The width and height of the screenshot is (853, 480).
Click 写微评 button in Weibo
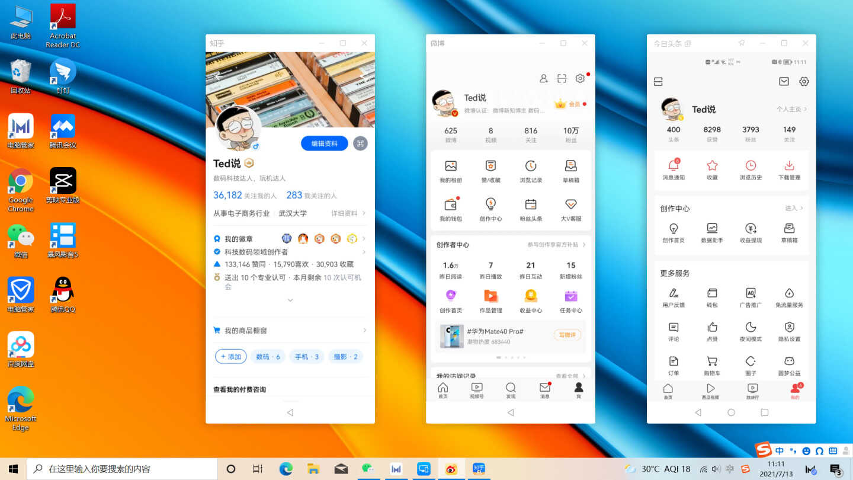coord(567,335)
